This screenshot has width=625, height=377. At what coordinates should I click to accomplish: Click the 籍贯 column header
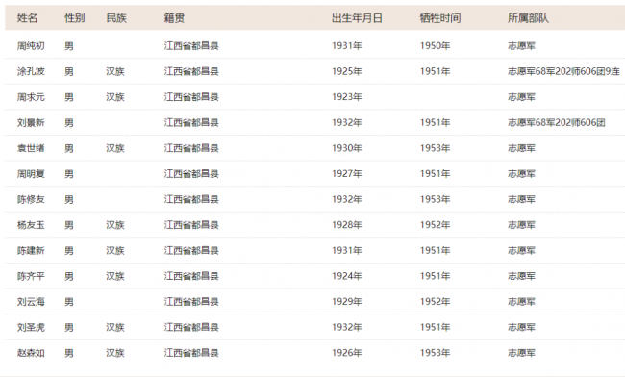pos(174,18)
